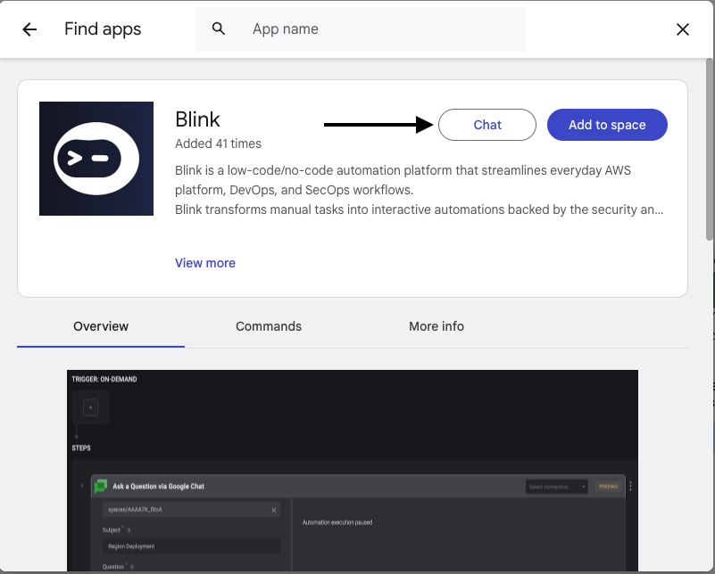Screen dimensions: 715x574
Task: Open the More info tab
Action: pos(436,326)
